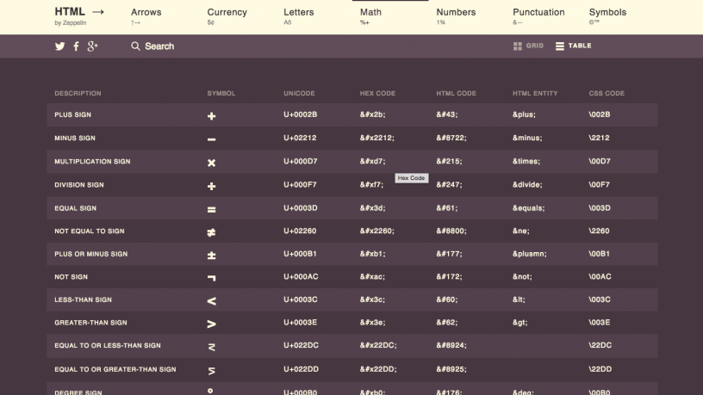This screenshot has height=395, width=703.
Task: Navigate to the Symbols category
Action: pyautogui.click(x=607, y=15)
